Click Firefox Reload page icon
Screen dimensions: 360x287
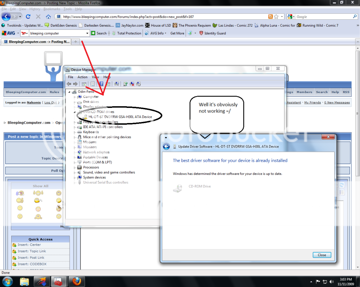coord(28,16)
